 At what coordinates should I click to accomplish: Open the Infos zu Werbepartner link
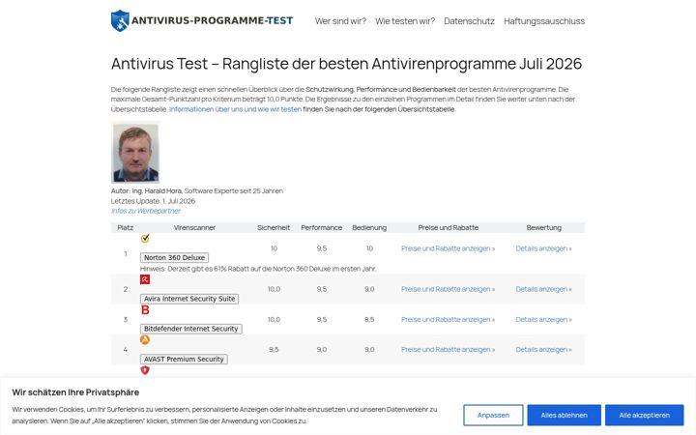[146, 211]
